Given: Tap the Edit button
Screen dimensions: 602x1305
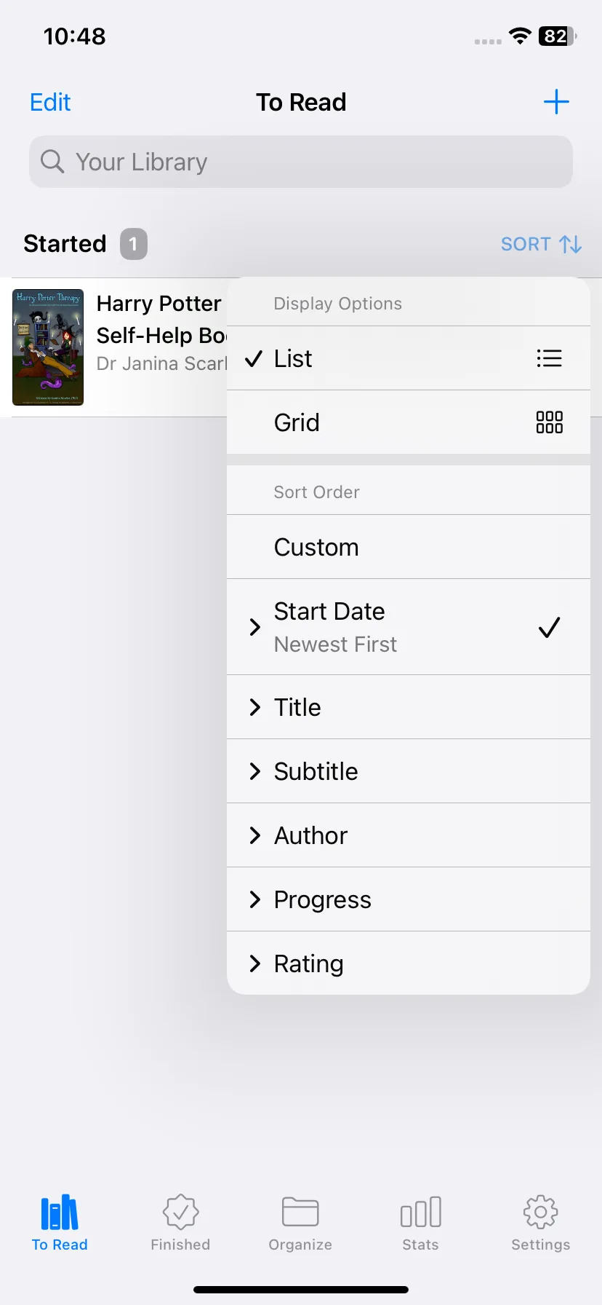Looking at the screenshot, I should point(50,102).
